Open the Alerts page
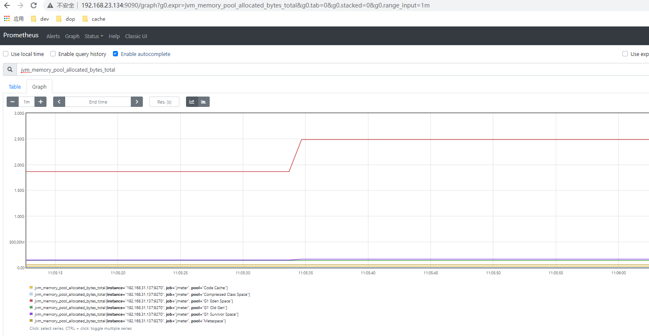This screenshot has height=336, width=649. coord(53,36)
